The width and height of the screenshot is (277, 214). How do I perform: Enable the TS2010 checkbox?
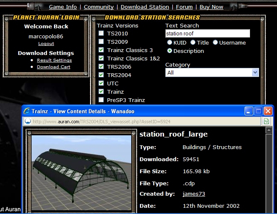[101, 33]
